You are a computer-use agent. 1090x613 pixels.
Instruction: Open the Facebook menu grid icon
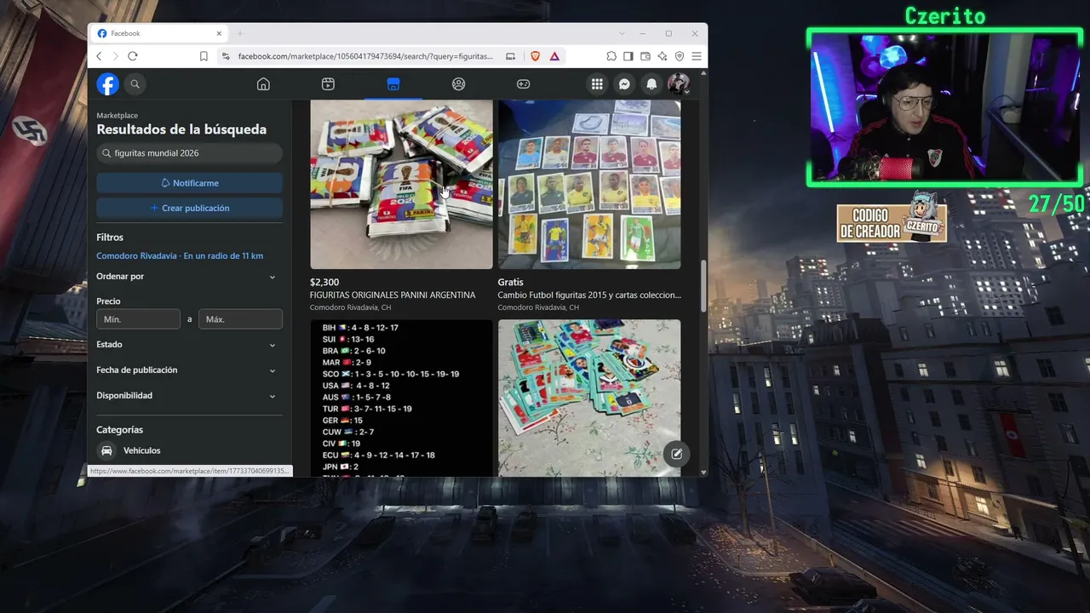(x=597, y=84)
